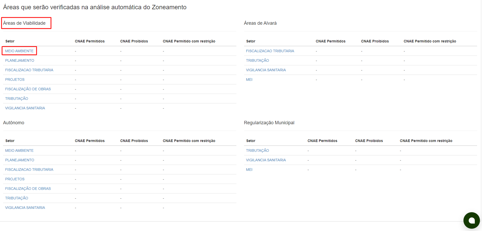Open VIGILANCIA SANITARIA in Autônomo section
This screenshot has height=231, width=482.
(25, 208)
